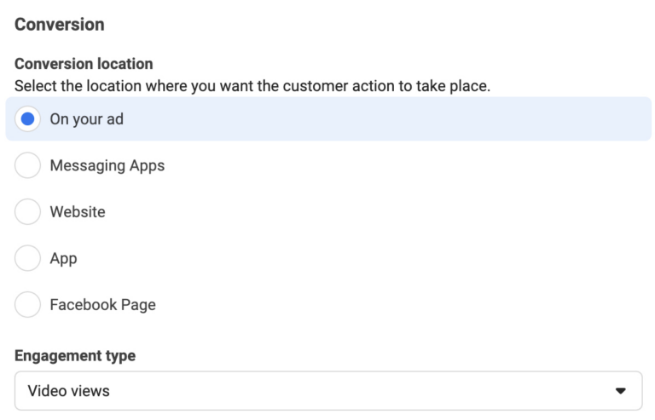This screenshot has height=420, width=655.
Task: Click the "Conversion" section title
Action: click(x=60, y=25)
